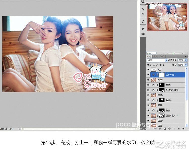Viewport: 189px width, 151px height.
Task: Open the History panel icon
Action: pos(143,21)
